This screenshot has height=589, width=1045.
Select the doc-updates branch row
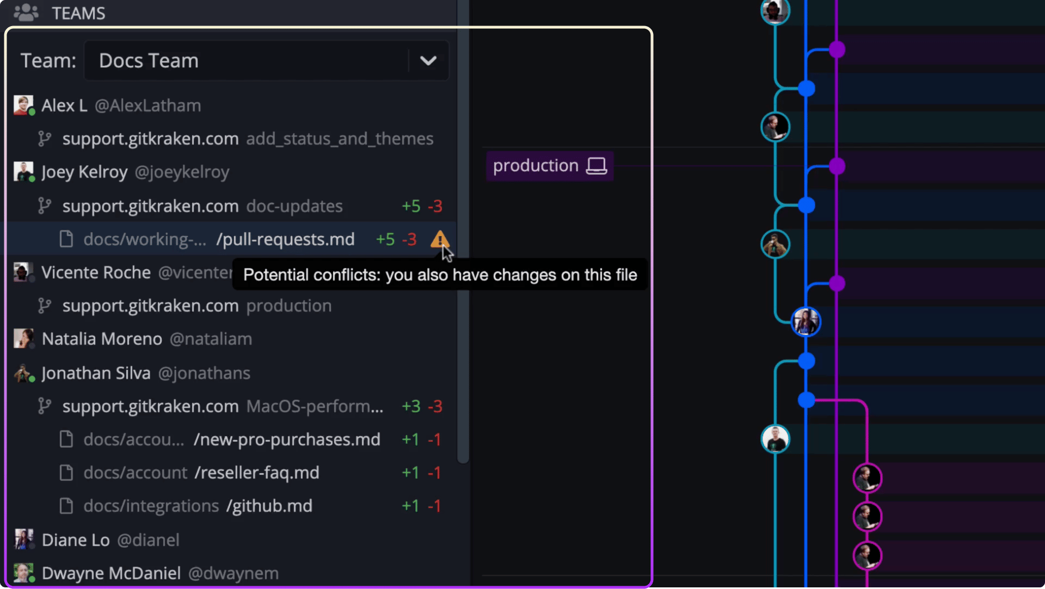point(231,206)
